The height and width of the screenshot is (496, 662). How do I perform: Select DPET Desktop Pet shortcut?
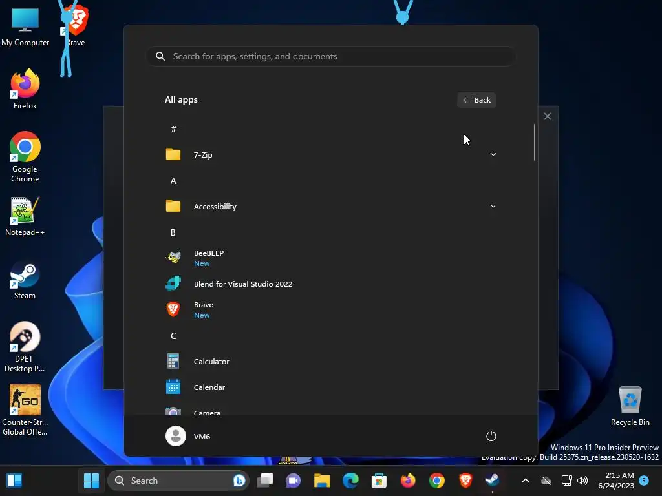(25, 347)
